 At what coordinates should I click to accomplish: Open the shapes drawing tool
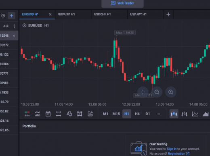69,114
